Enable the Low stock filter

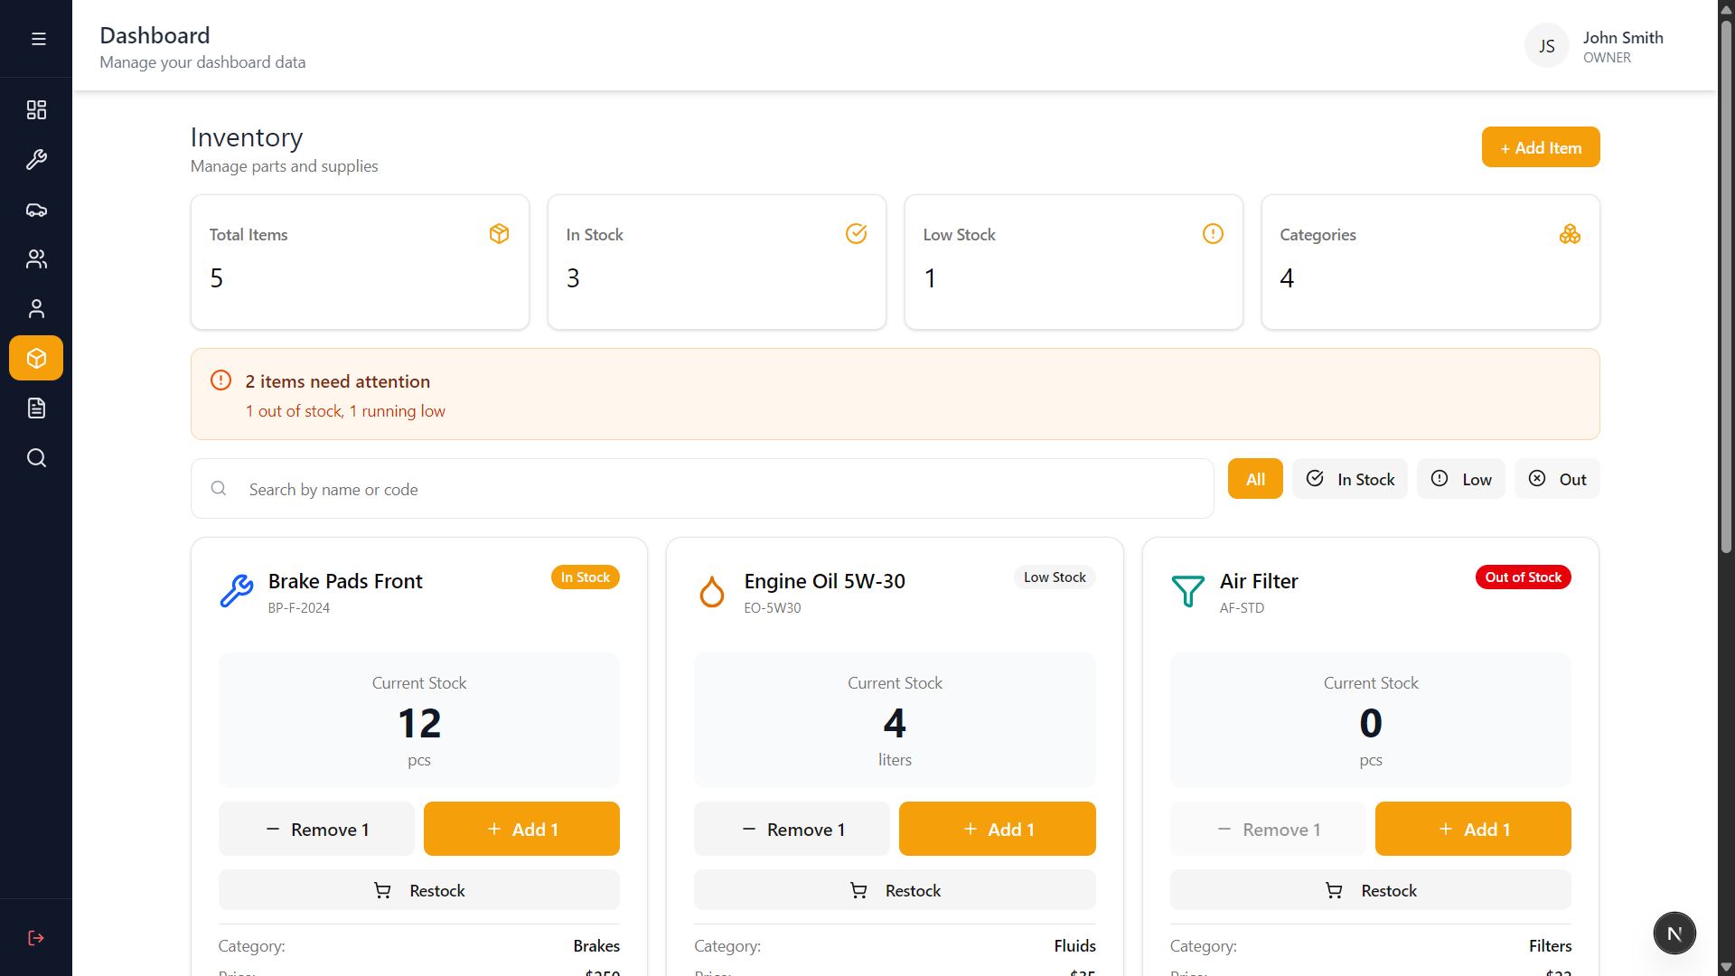tap(1460, 478)
